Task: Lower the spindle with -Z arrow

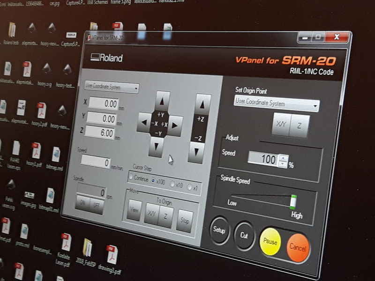Action: 196,152
